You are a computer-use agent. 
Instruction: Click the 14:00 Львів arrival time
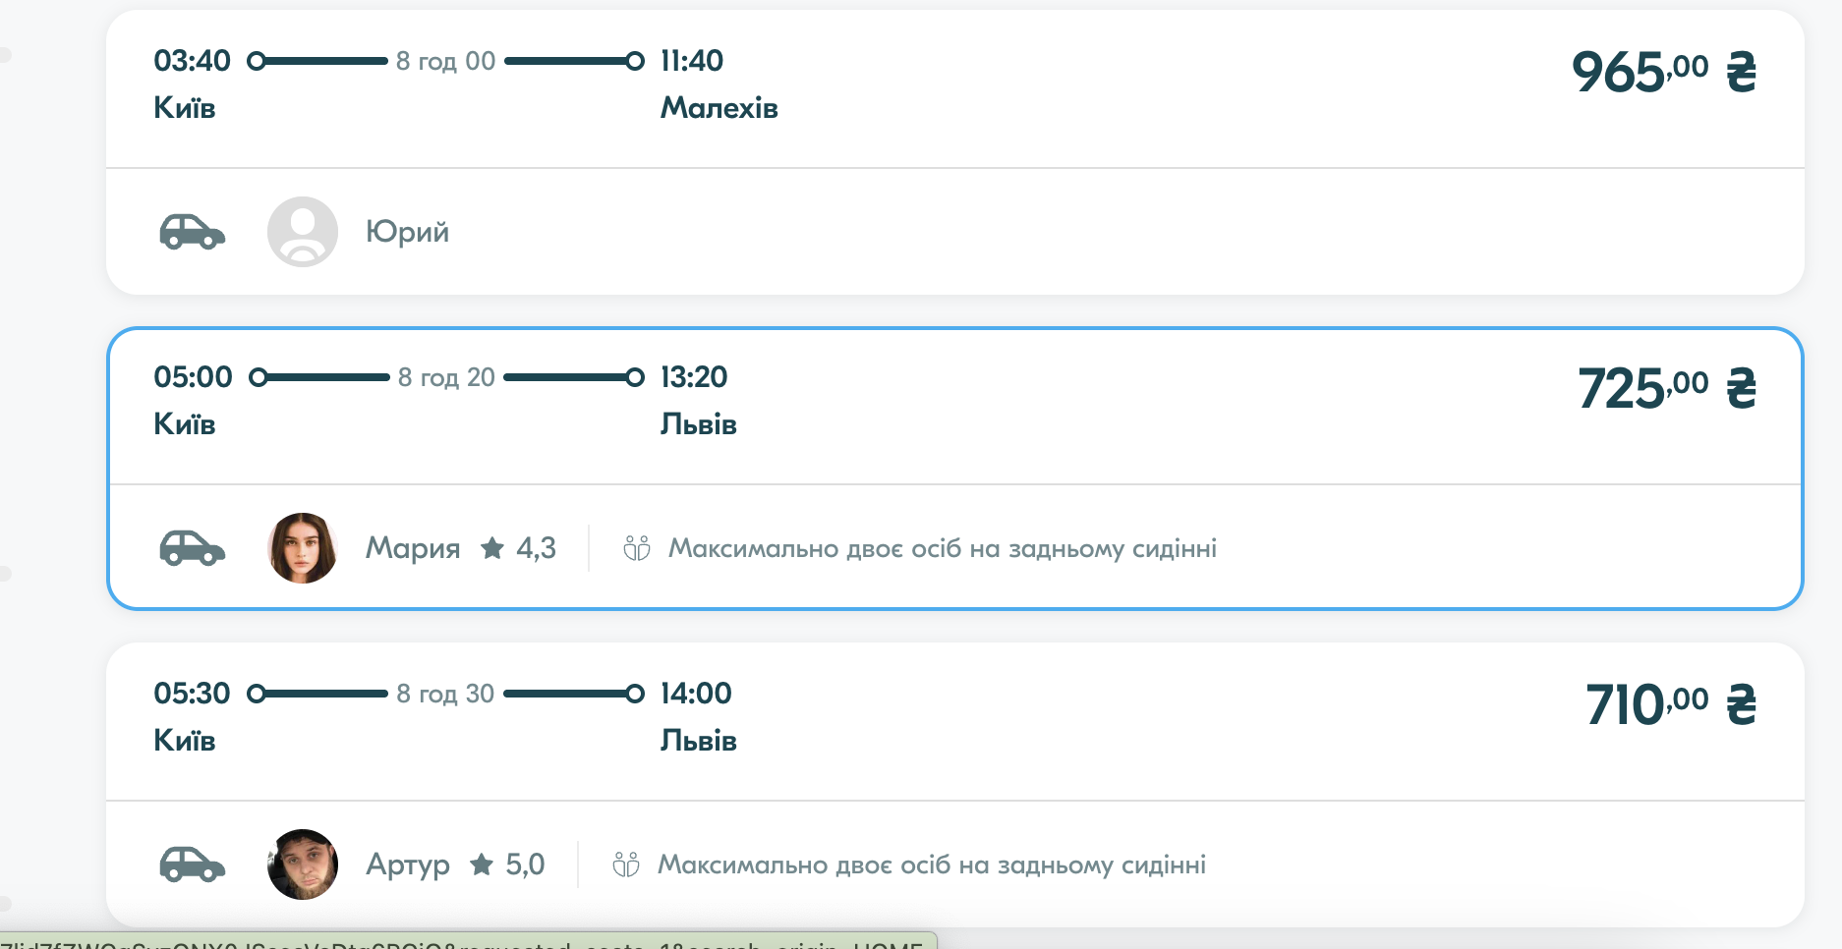click(696, 694)
